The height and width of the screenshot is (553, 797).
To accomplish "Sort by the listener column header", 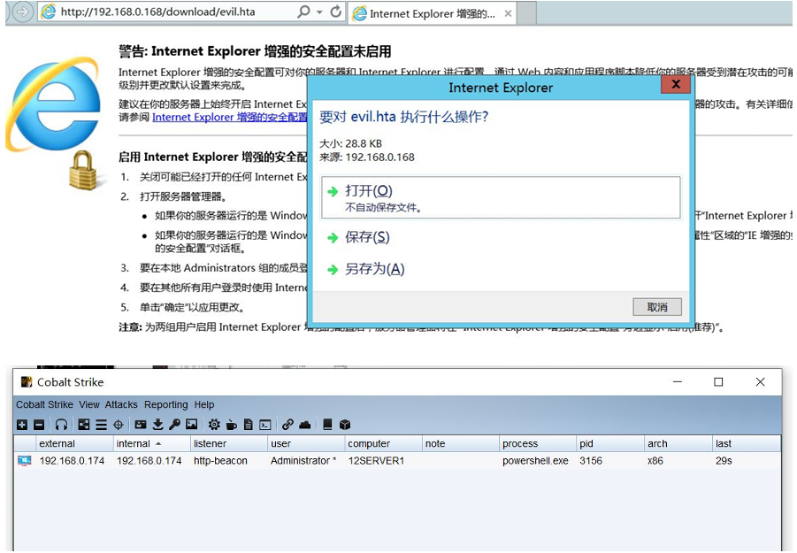I will tap(229, 443).
